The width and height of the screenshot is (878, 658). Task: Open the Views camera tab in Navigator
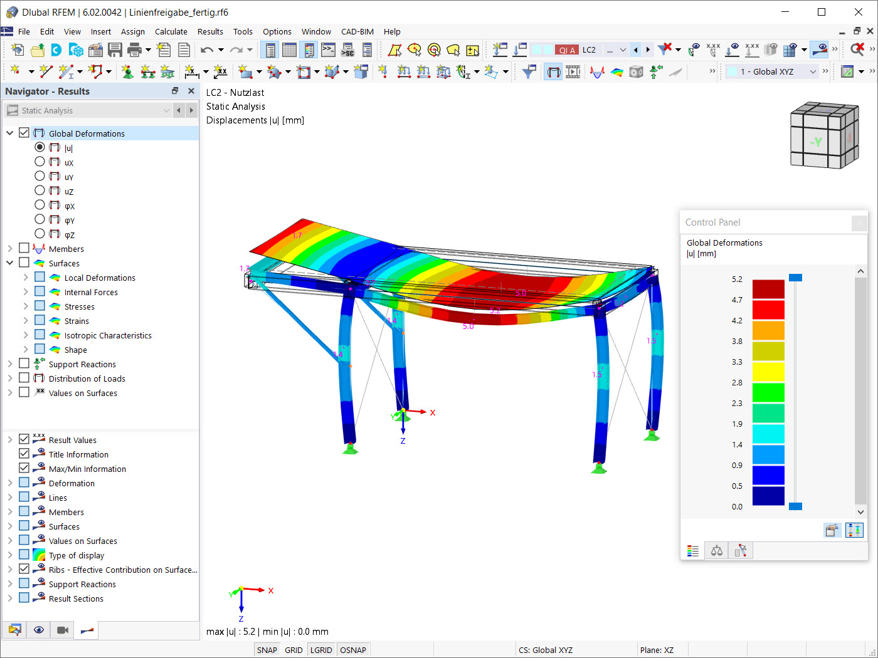(63, 630)
